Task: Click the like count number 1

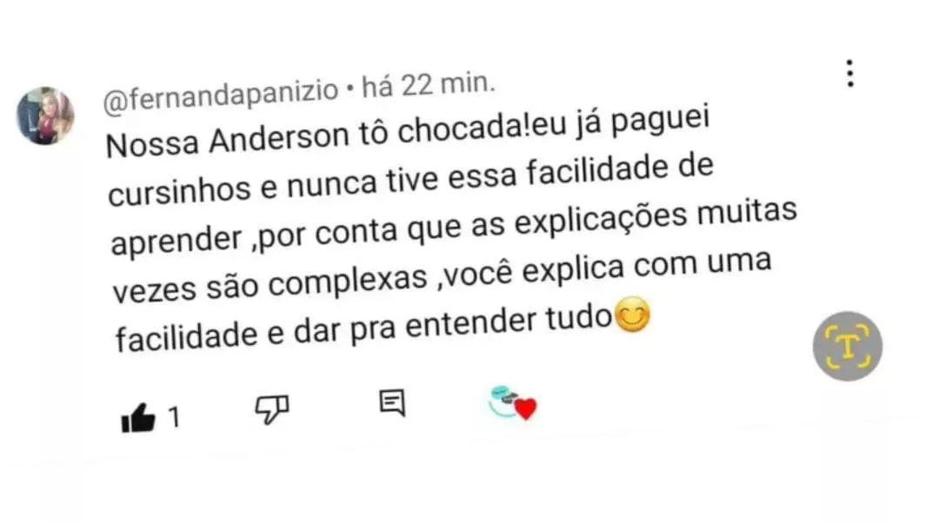Action: tap(174, 417)
